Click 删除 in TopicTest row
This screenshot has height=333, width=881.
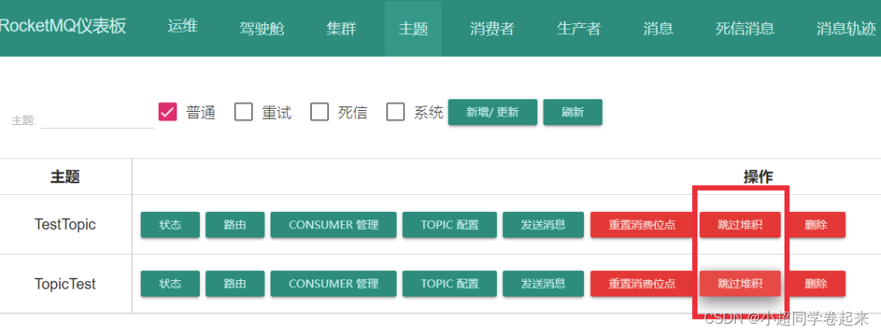point(816,283)
